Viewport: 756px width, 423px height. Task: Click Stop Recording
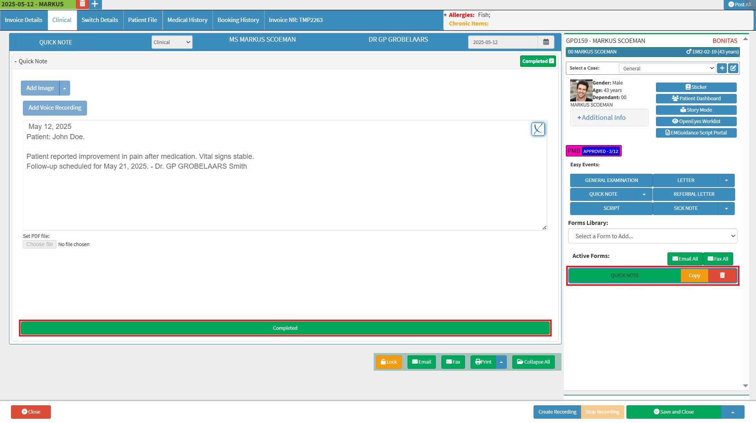[602, 412]
